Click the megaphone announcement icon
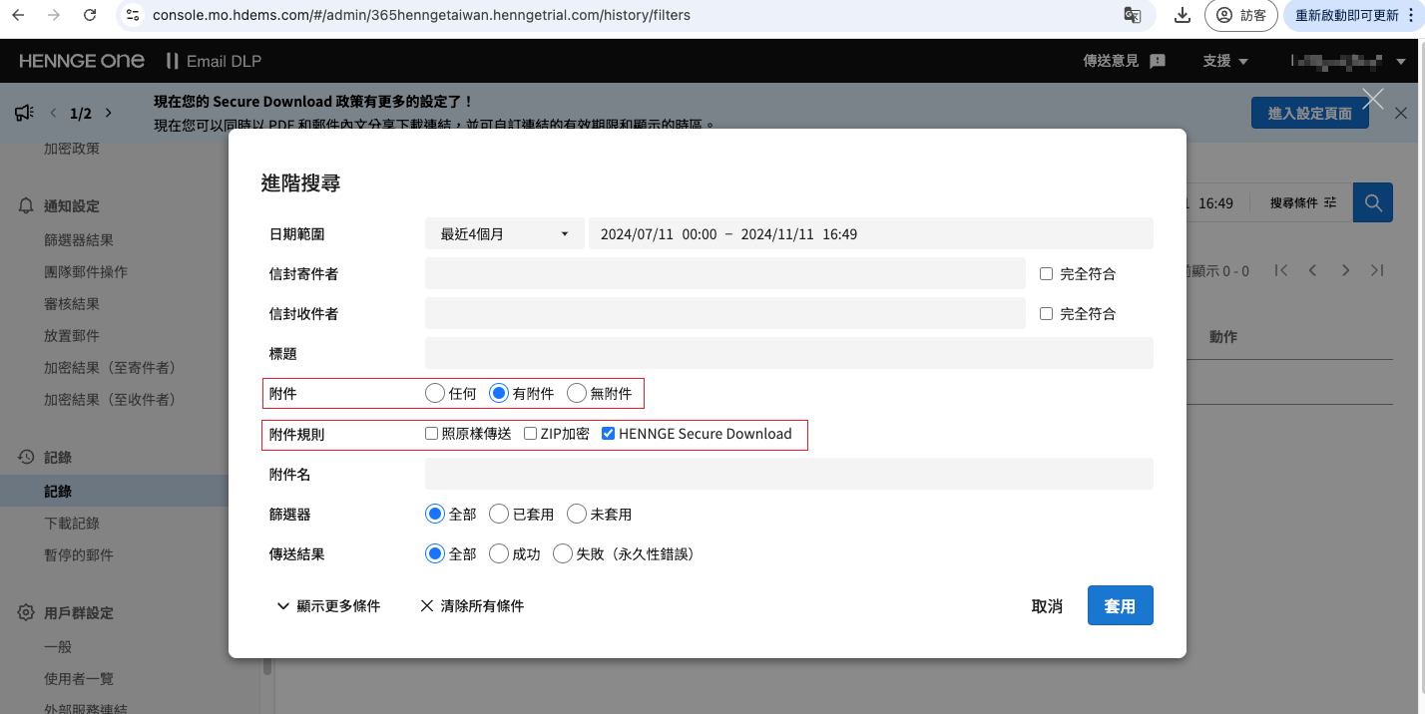The image size is (1425, 714). tap(25, 113)
